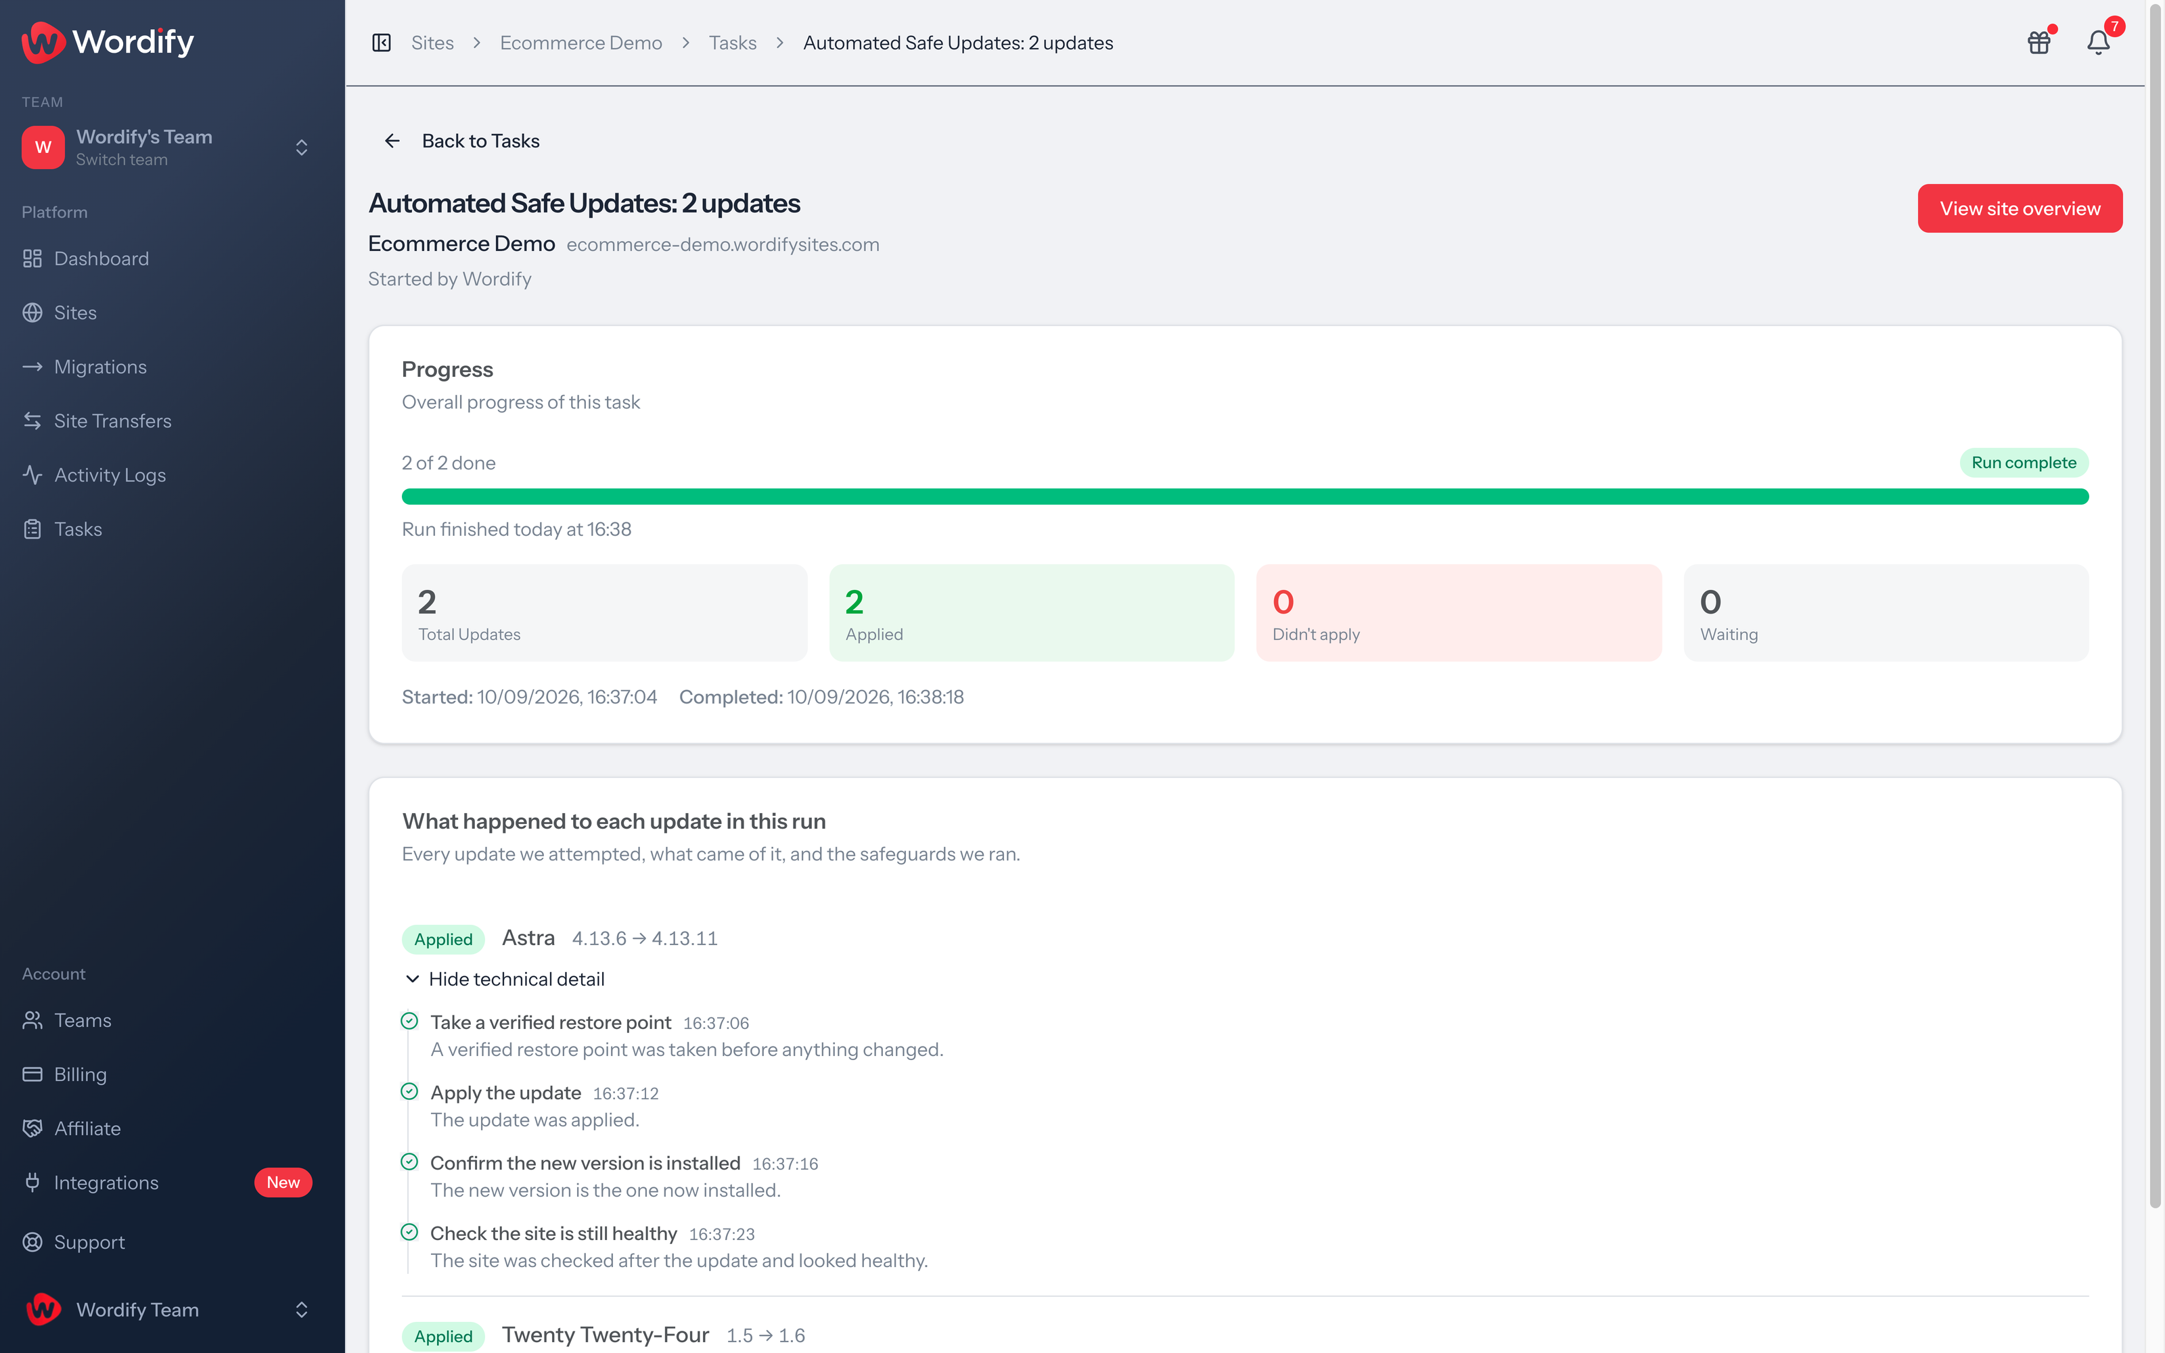Click the View site overview button
The height and width of the screenshot is (1353, 2165).
click(2020, 208)
